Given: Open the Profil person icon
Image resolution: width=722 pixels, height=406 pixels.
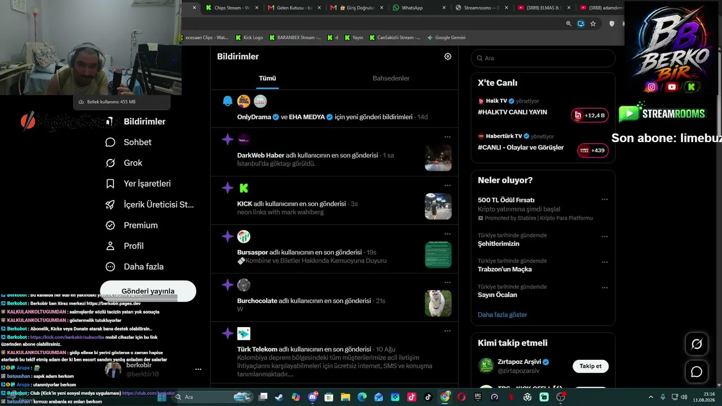Looking at the screenshot, I should point(111,246).
